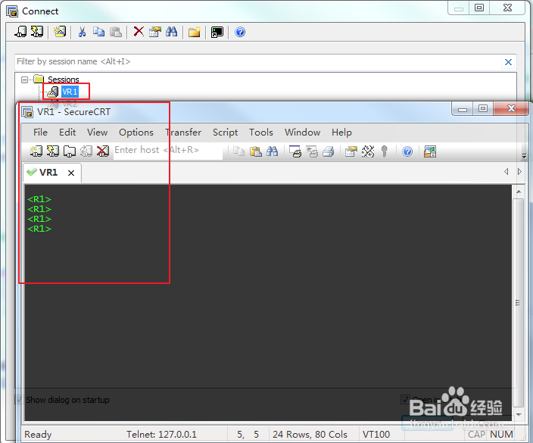This screenshot has height=443, width=533.
Task: Toggle Show dialog on startup checkbox
Action: (x=19, y=400)
